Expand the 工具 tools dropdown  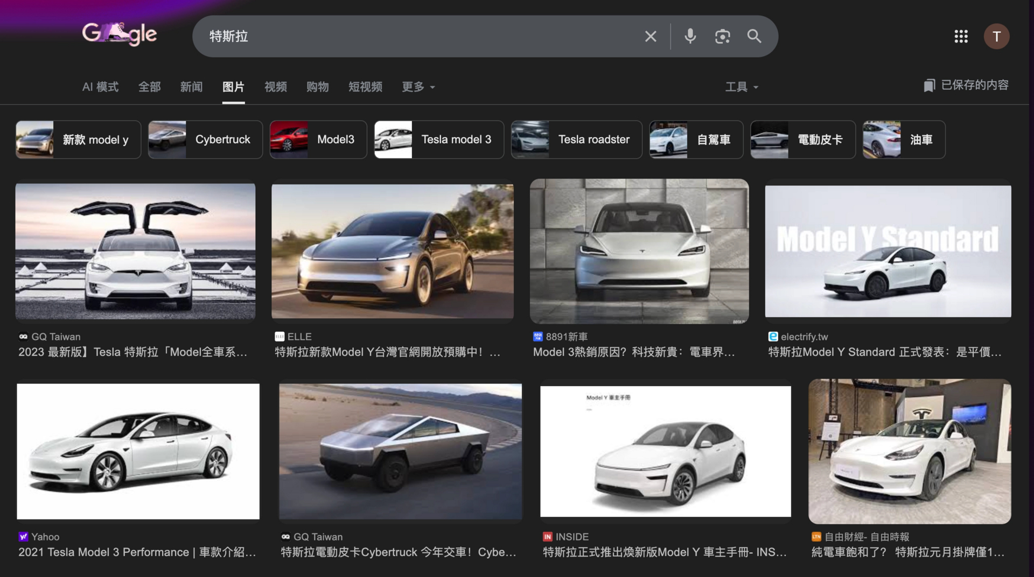coord(741,87)
